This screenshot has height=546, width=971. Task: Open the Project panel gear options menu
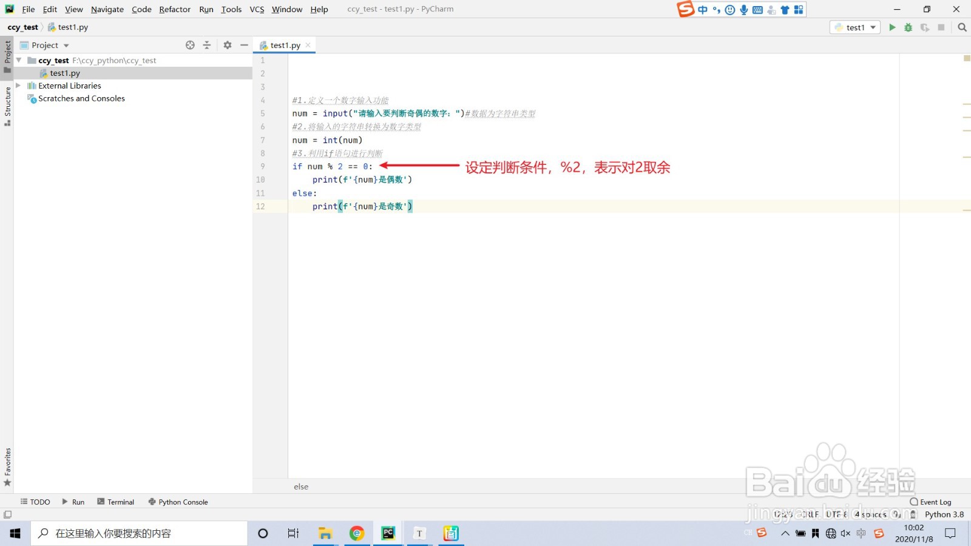pyautogui.click(x=228, y=45)
